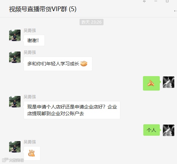This screenshot has height=164, width=177.
Task: Click the green 个人 message bubble
Action: [x=151, y=130]
